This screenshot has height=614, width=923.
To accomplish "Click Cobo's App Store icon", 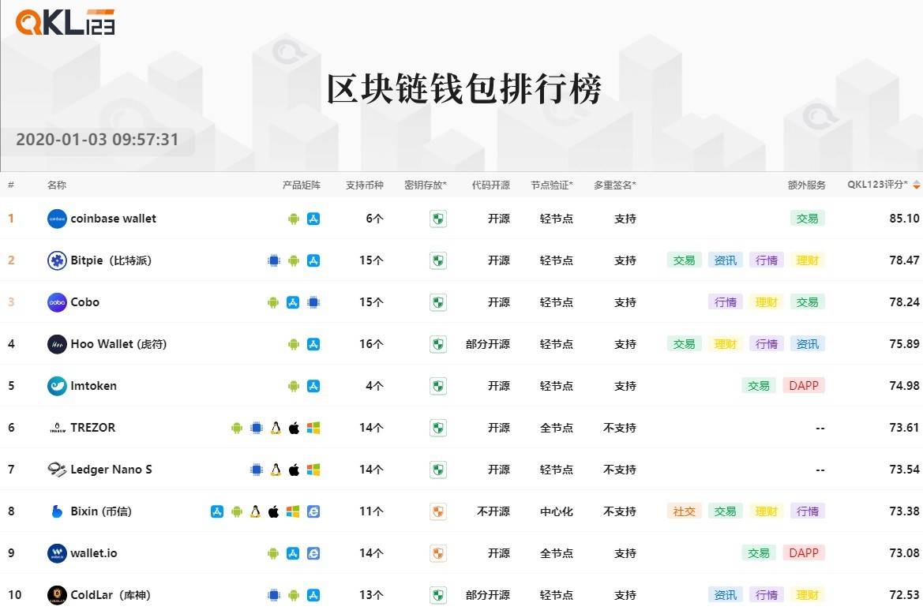I will click(293, 302).
